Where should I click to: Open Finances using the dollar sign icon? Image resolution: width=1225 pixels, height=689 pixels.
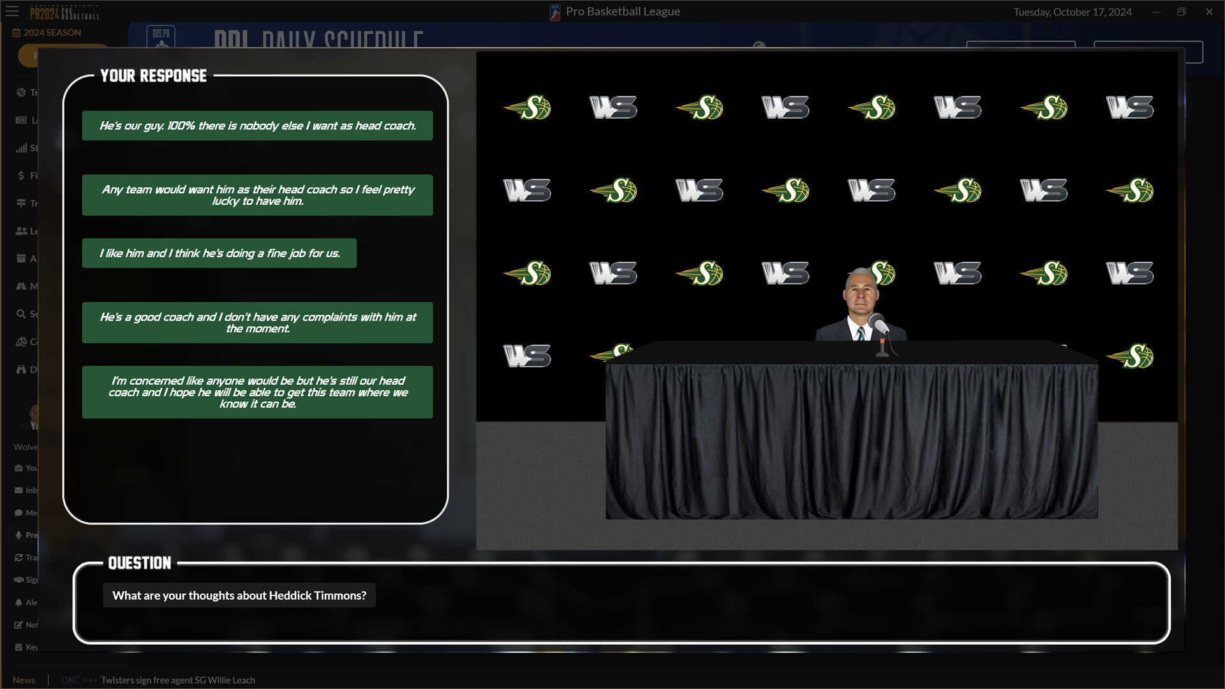[x=20, y=175]
